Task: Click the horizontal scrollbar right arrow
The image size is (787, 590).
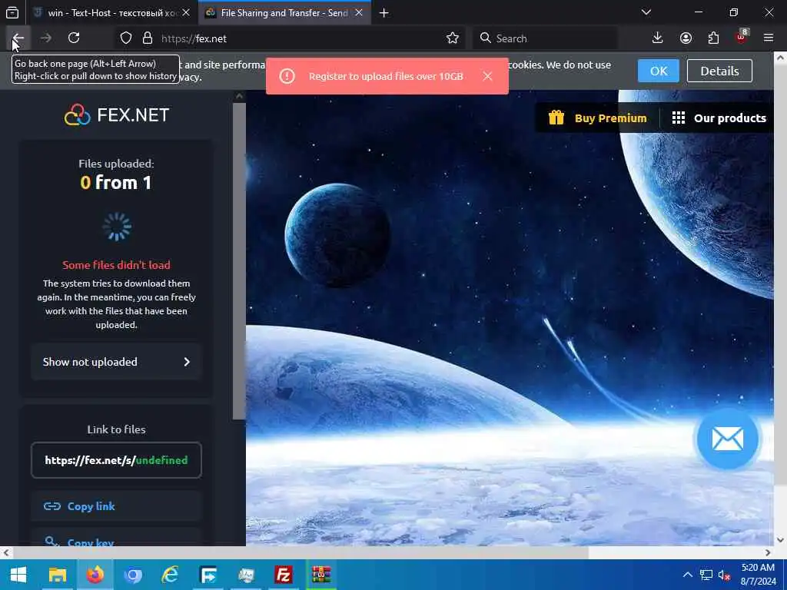Action: pyautogui.click(x=768, y=552)
